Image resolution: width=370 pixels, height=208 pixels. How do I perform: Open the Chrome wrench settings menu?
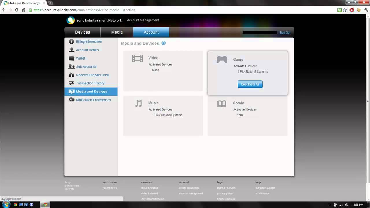tap(366, 10)
